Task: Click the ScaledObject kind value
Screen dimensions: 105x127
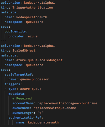Action: (x=24, y=50)
